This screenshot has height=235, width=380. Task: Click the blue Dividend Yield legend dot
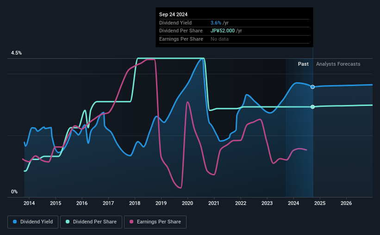click(x=15, y=222)
